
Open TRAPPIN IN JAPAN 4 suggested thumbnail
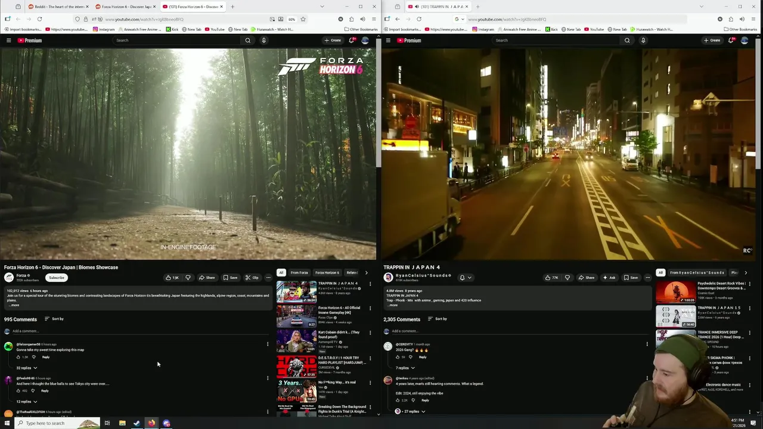[x=296, y=291]
